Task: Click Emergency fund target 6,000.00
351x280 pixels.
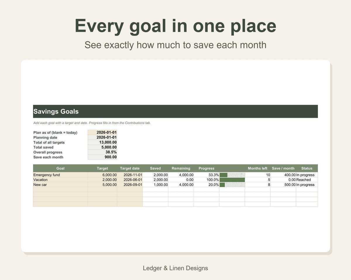Action: tap(102, 175)
